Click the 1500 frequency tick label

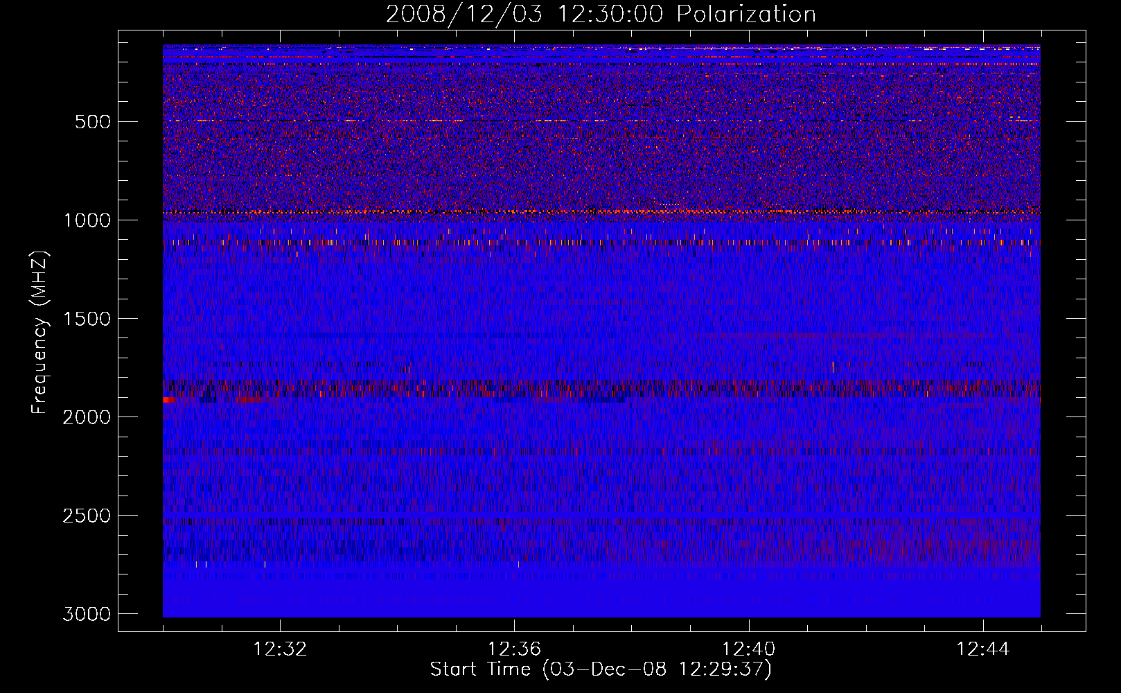(x=87, y=319)
